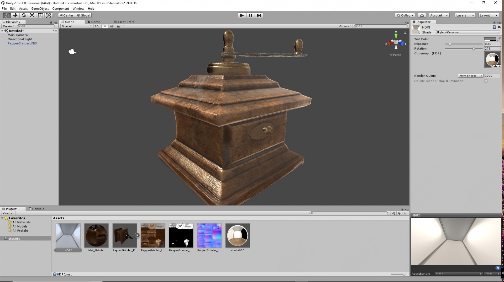The width and height of the screenshot is (504, 282).
Task: Open the Component menu
Action: (x=61, y=9)
